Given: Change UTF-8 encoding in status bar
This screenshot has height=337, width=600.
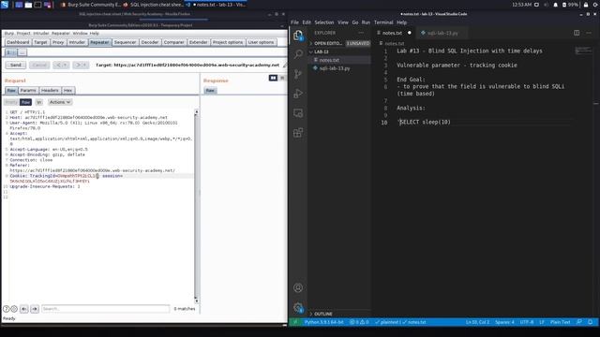Looking at the screenshot, I should pyautogui.click(x=527, y=322).
